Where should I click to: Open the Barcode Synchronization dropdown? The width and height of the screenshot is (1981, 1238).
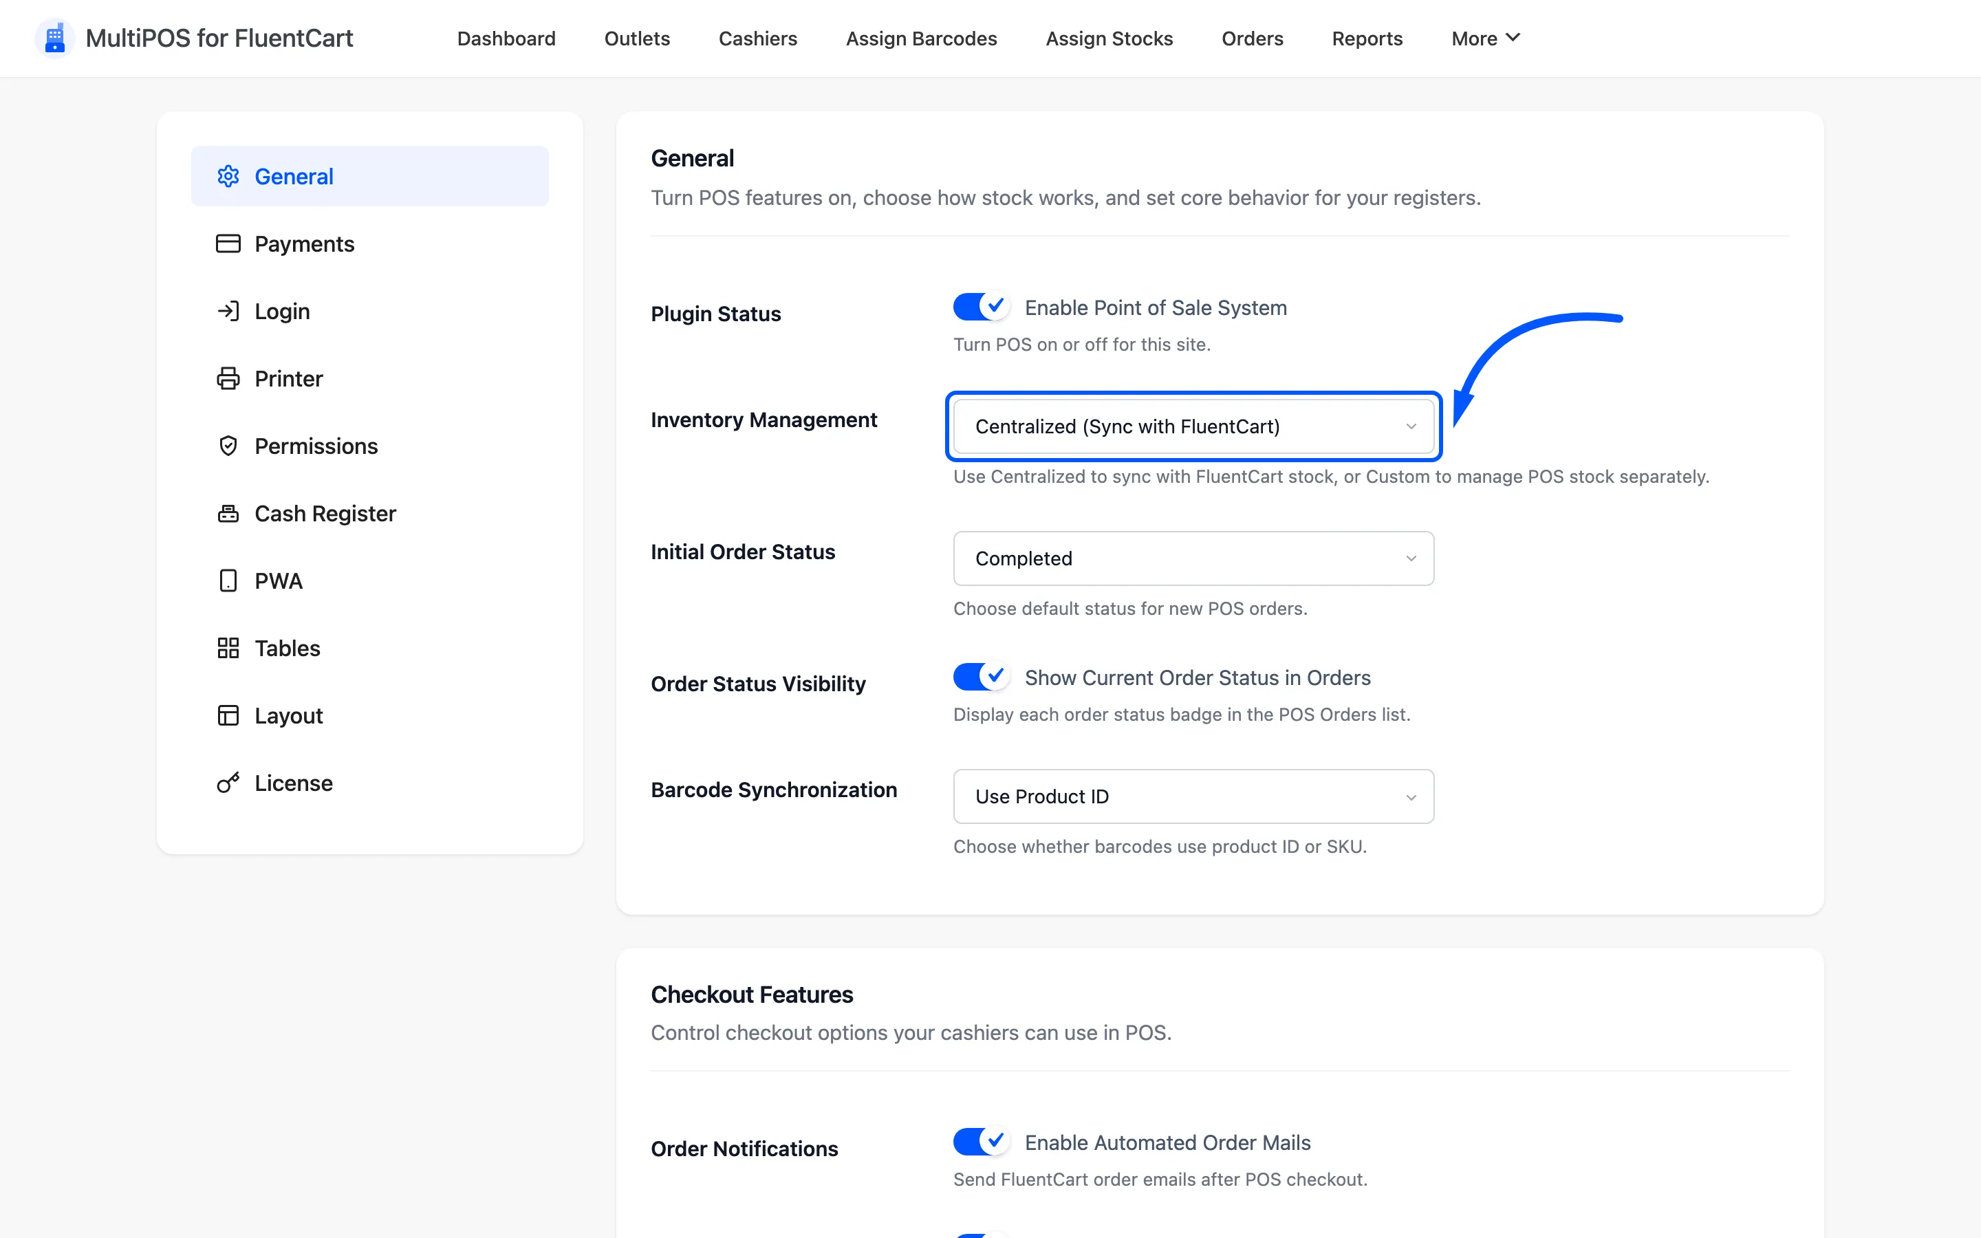pyautogui.click(x=1193, y=796)
